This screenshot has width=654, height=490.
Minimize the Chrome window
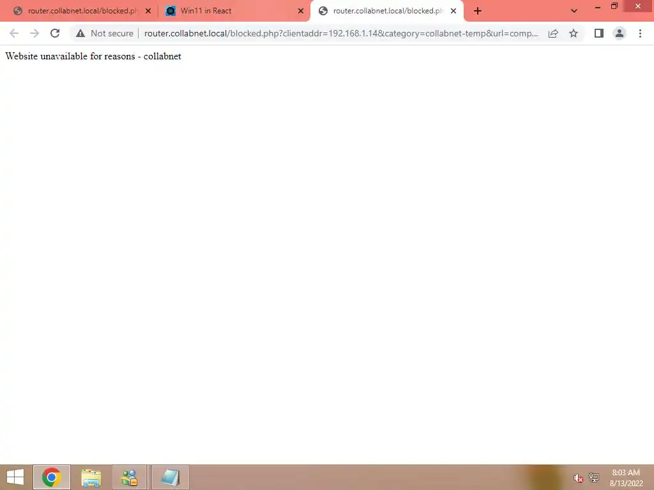click(x=598, y=6)
